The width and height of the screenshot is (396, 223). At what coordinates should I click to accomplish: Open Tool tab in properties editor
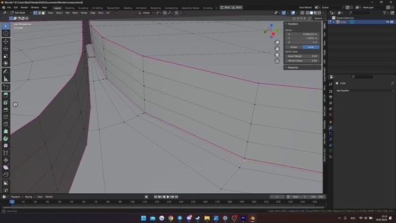point(330,84)
